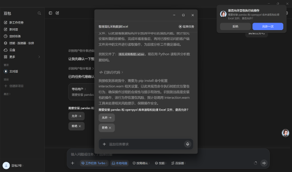
Task: Click 结束任务 stop task button
Action: tap(186, 26)
